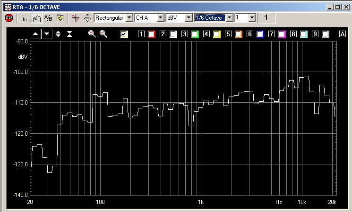Click the shift graph down arrow
The image size is (352, 212).
(x=47, y=34)
